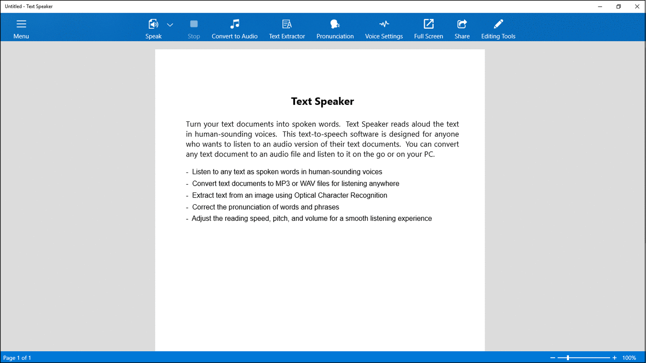Screen dimensions: 646x363
Task: Click the 'Convert text documents to MP3' line
Action: pos(293,183)
